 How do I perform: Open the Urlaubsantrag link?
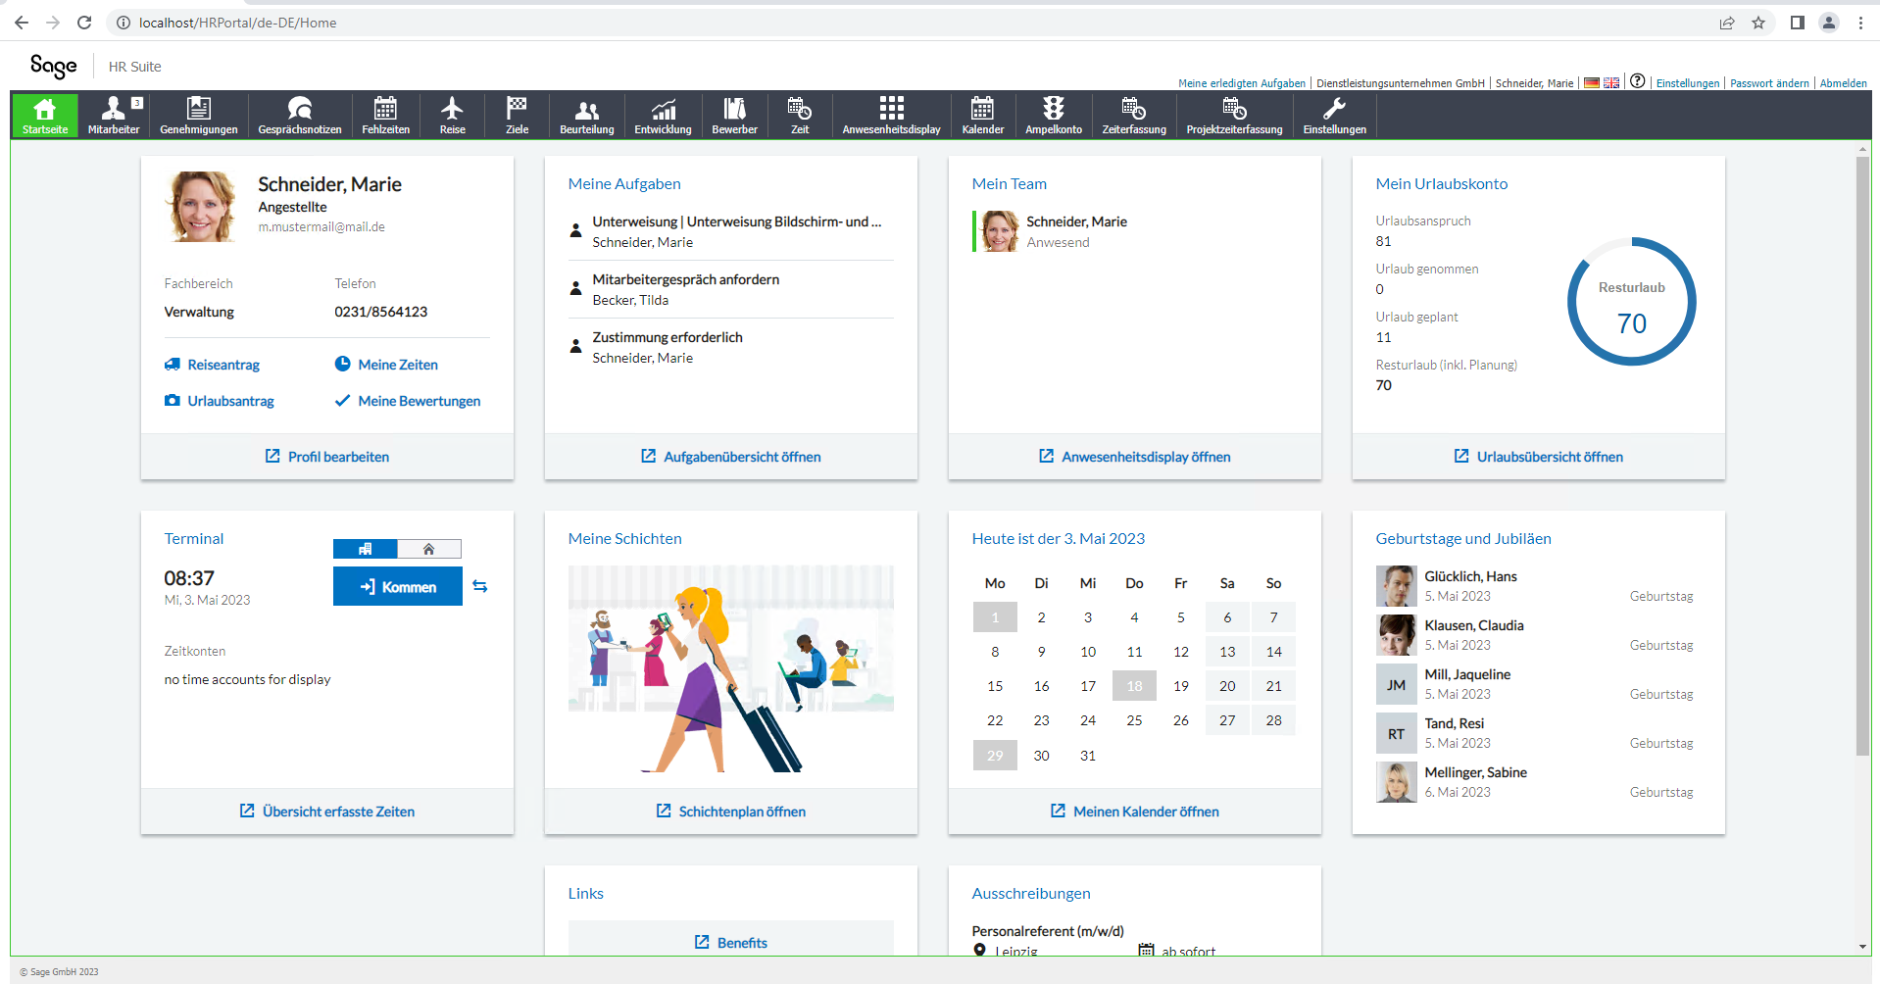tap(230, 401)
